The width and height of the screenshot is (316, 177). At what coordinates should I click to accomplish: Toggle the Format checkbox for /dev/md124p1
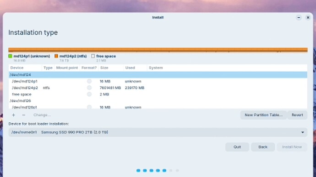(x=89, y=81)
